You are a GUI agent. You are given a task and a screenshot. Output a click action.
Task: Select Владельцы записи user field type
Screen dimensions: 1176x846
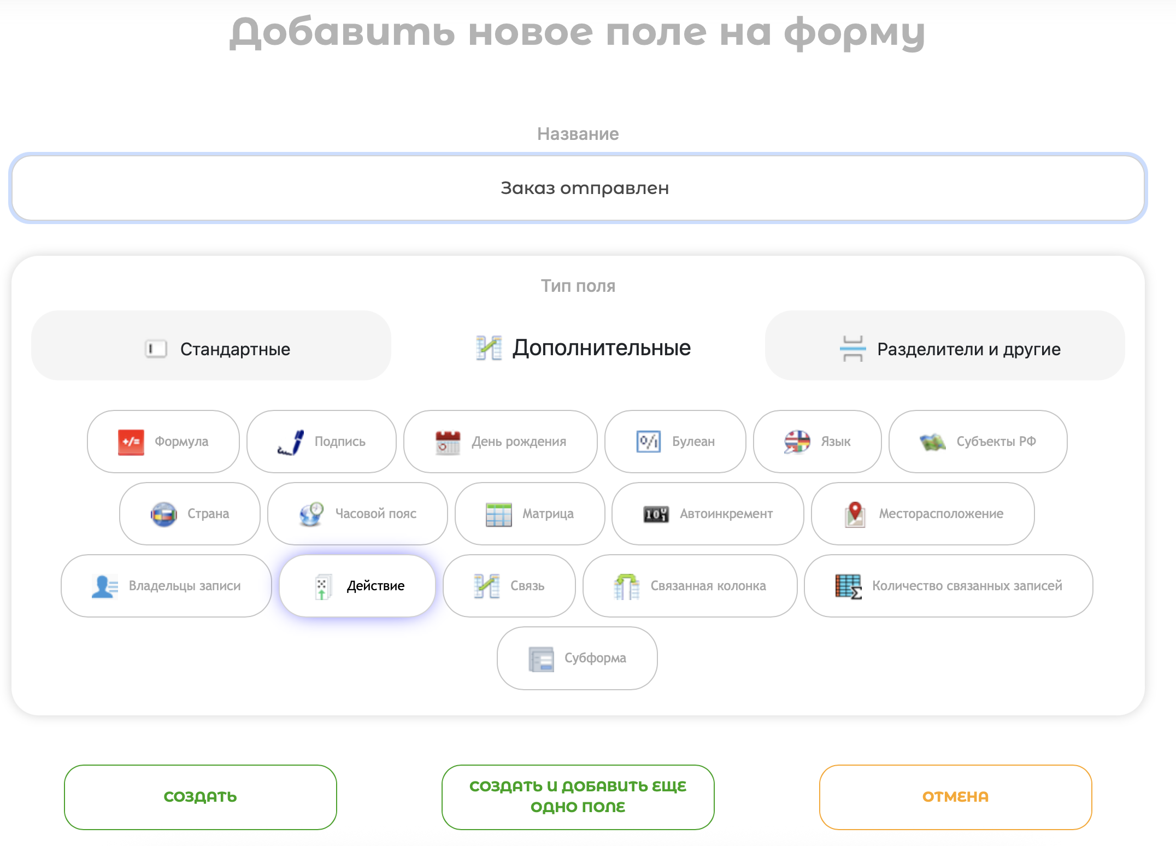[x=166, y=586]
